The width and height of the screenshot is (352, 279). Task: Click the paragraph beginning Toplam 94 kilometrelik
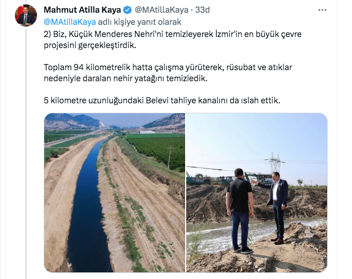[x=167, y=73]
